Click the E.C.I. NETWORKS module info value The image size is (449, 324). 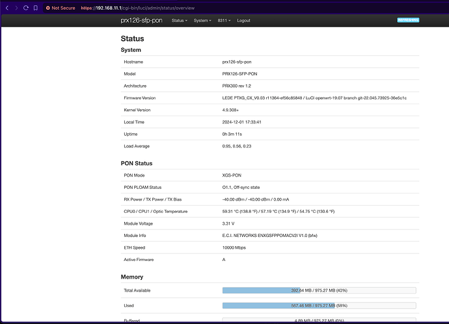(270, 236)
